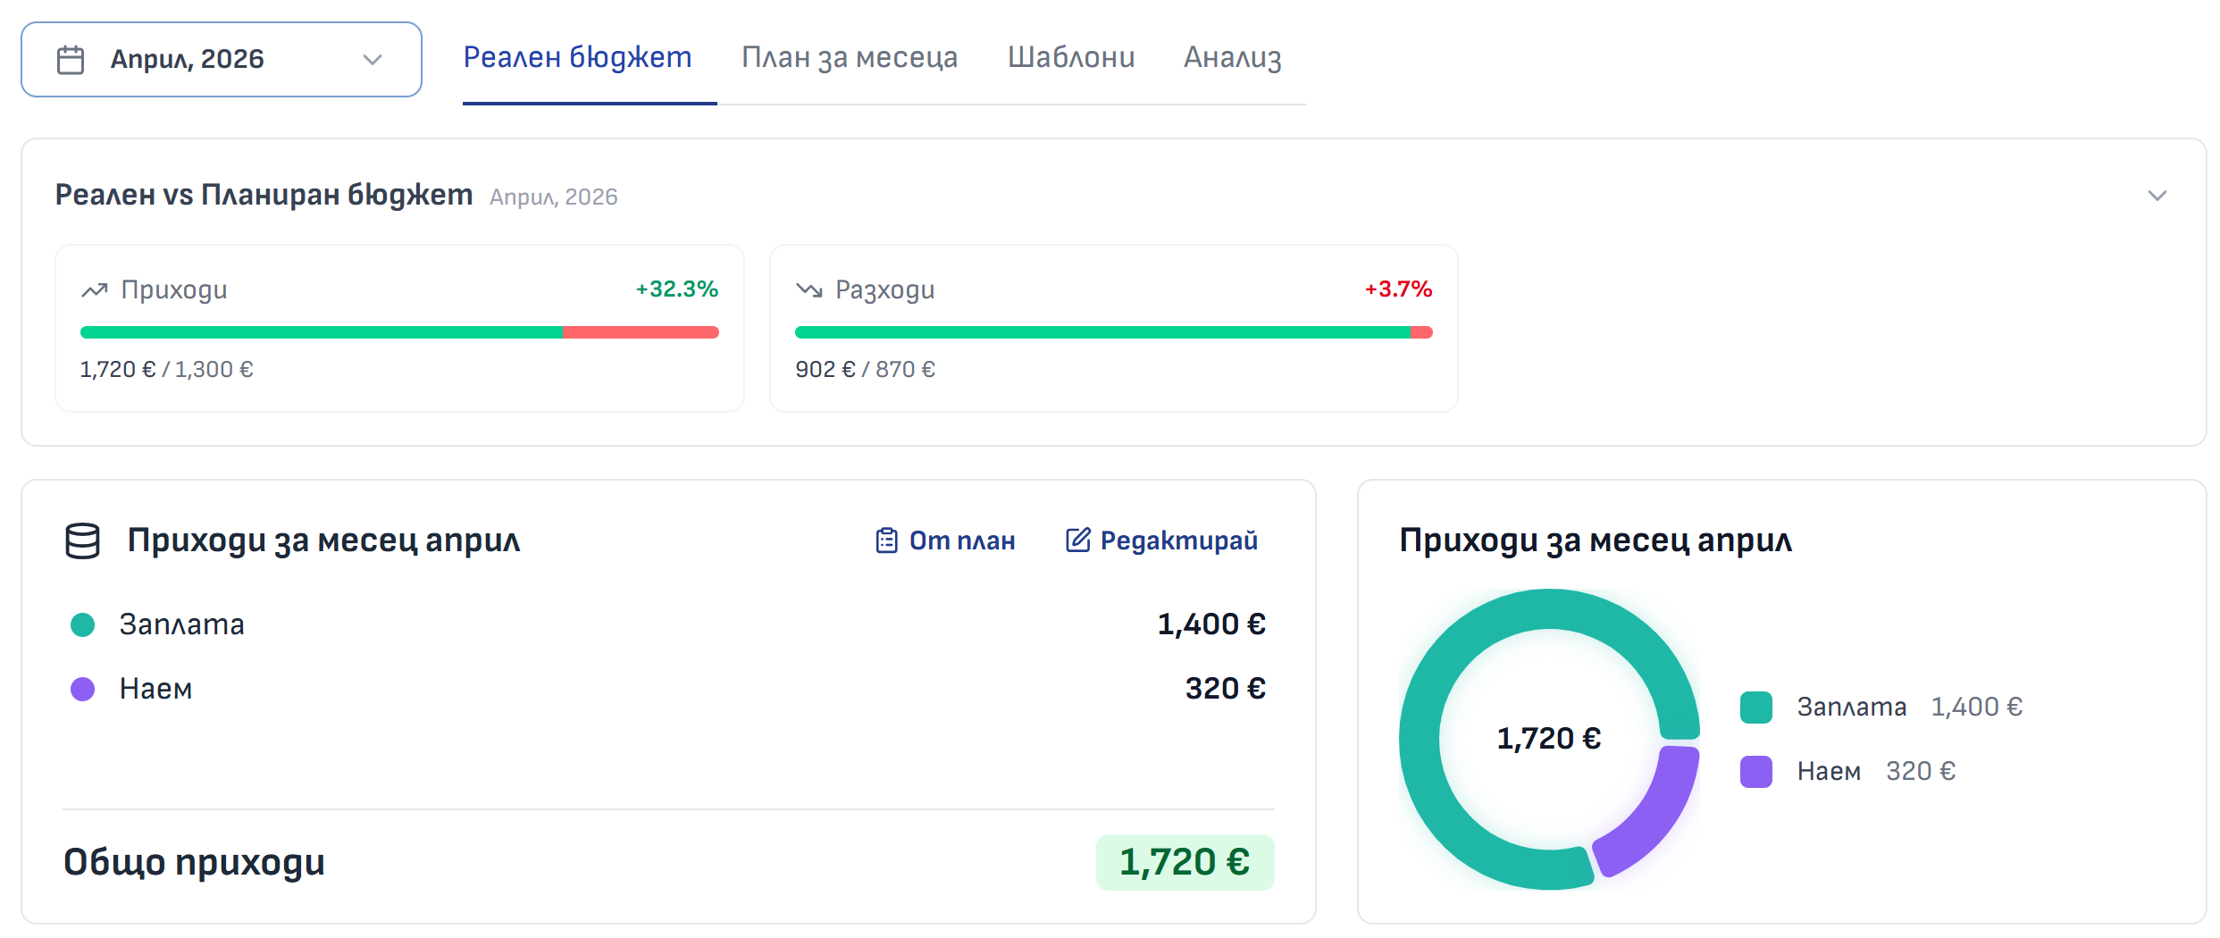Click the Приходи card label
Screen dimensions: 2220x938
coord(174,290)
